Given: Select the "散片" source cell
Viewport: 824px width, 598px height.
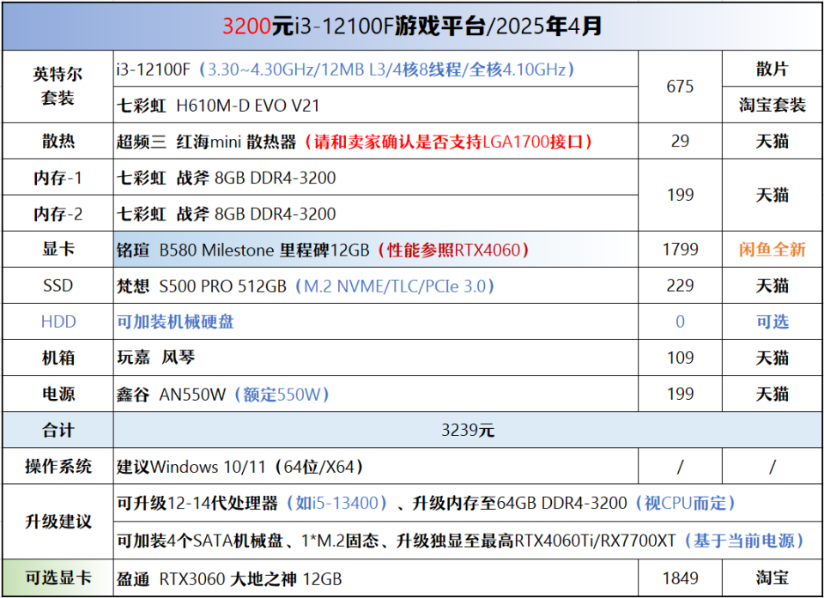Looking at the screenshot, I should coord(772,69).
